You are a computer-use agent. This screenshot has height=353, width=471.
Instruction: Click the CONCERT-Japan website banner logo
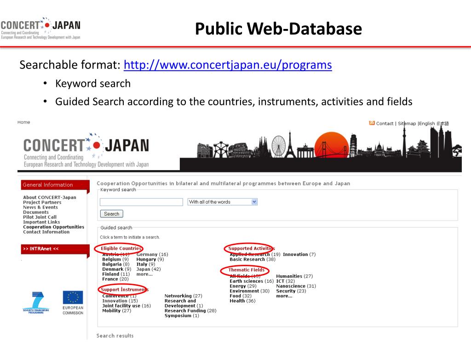coord(86,151)
